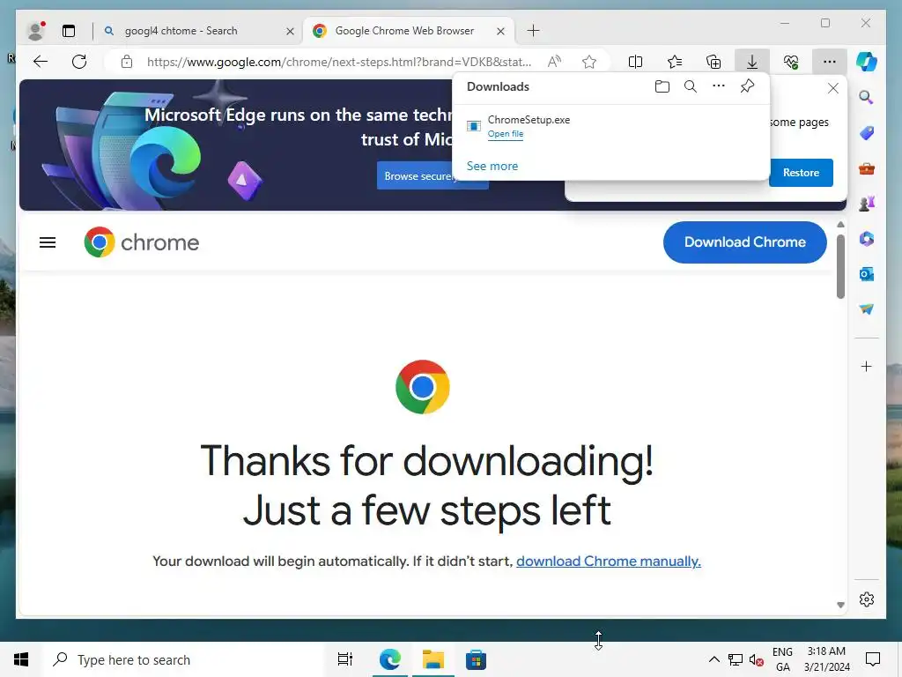902x677 pixels.
Task: Click the Restore button
Action: click(x=800, y=173)
